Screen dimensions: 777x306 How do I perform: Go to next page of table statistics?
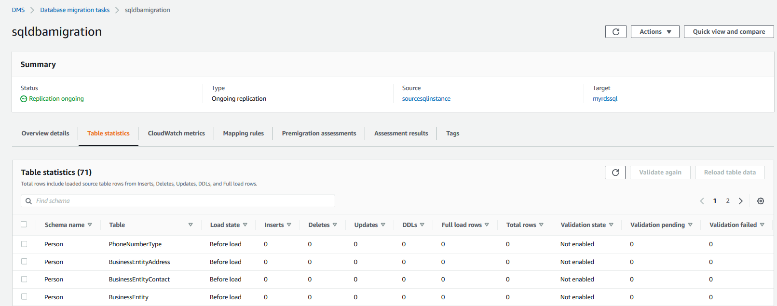click(x=740, y=201)
